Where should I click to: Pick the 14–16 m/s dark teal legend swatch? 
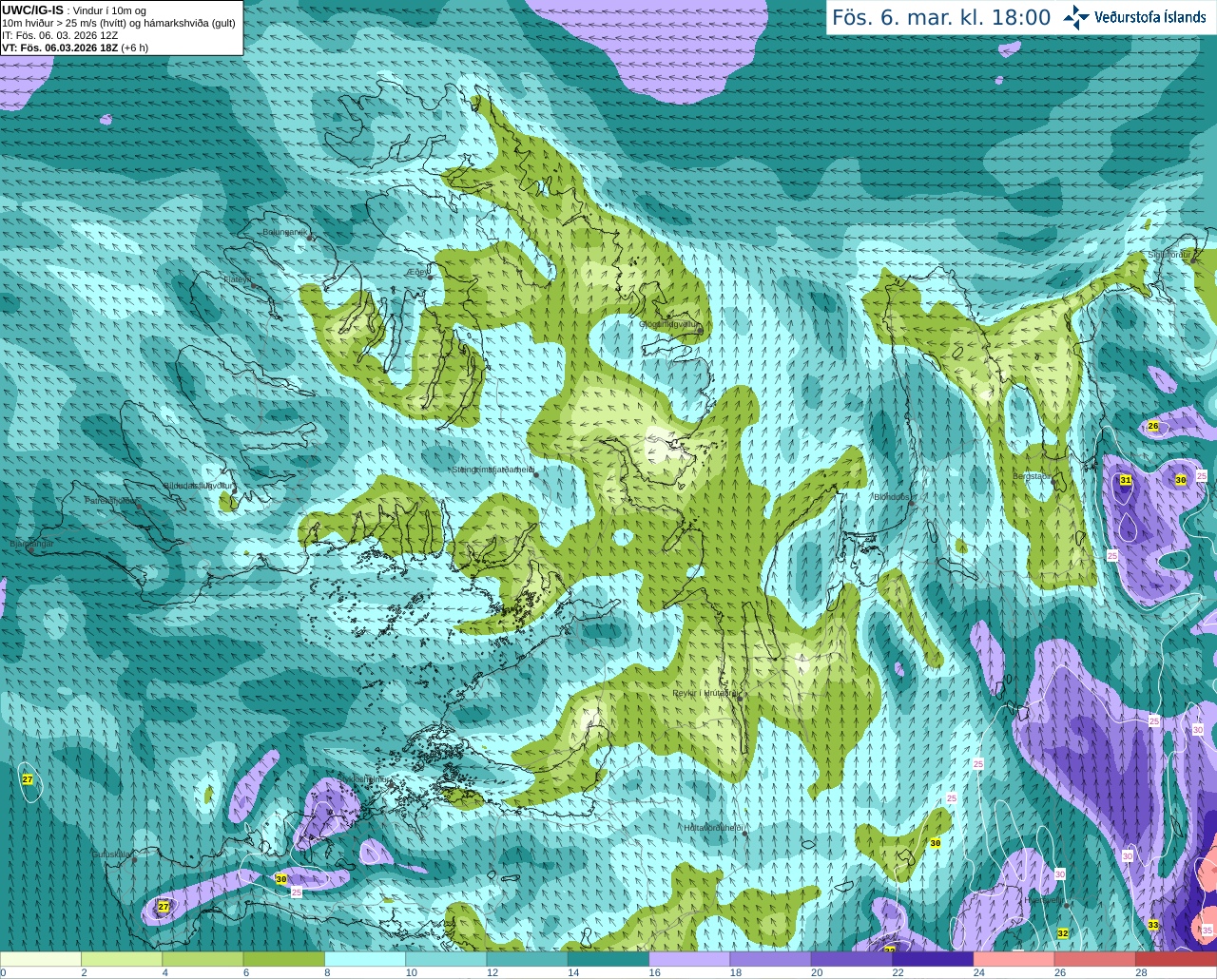click(608, 959)
